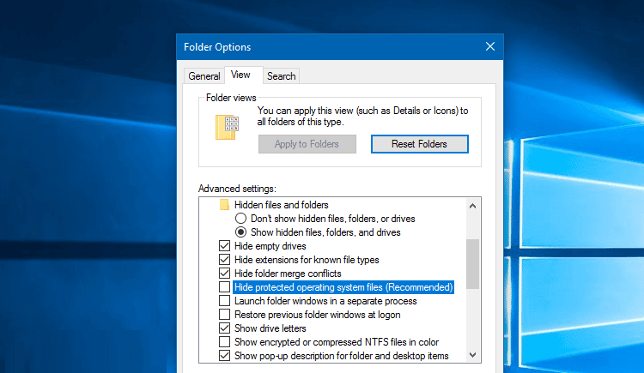
Task: Click the Advanced settings label
Action: (237, 189)
